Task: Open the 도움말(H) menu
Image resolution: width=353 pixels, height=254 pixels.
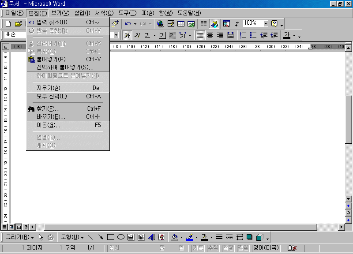Action: coord(189,13)
